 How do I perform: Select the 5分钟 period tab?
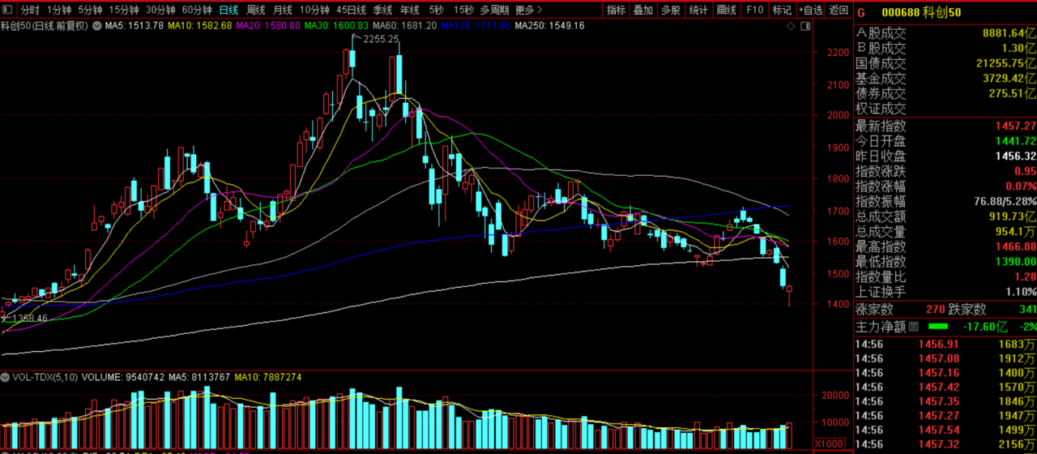tap(90, 11)
